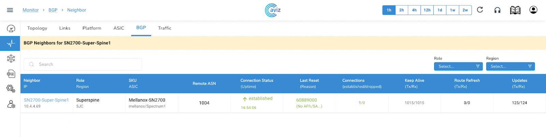Open the documentation book icon

tap(515, 10)
